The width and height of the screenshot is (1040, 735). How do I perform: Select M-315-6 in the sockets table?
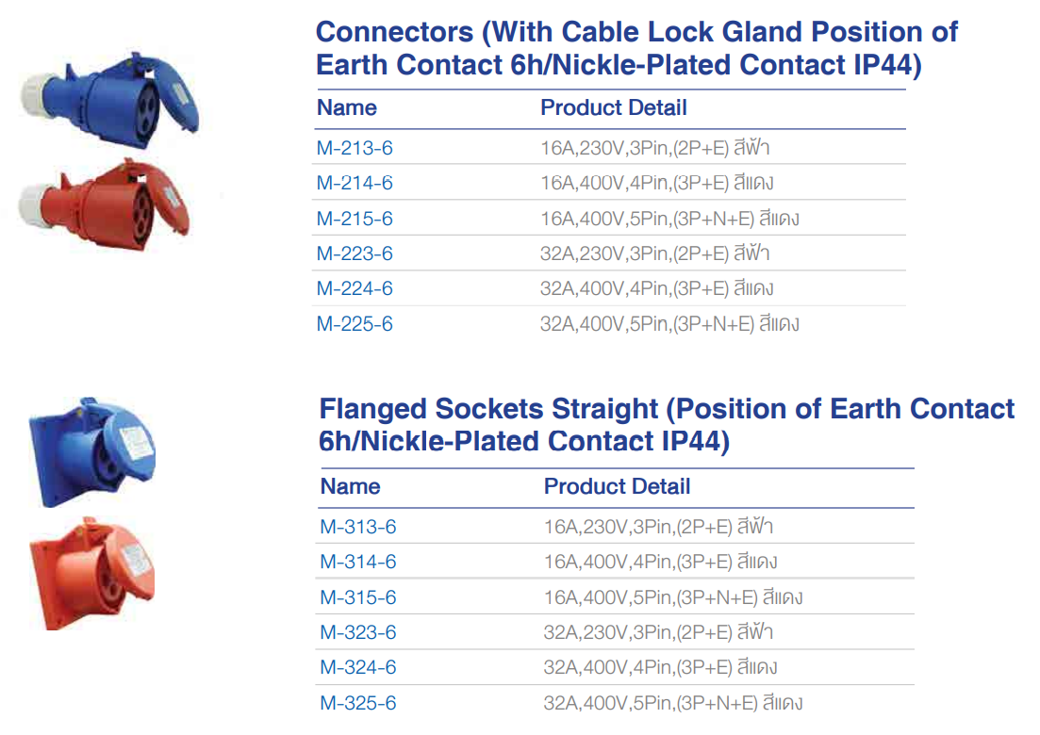pos(358,597)
